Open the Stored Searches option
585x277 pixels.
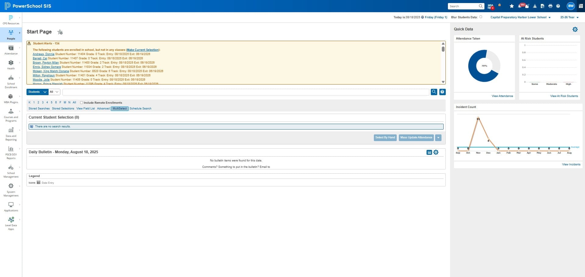[39, 109]
